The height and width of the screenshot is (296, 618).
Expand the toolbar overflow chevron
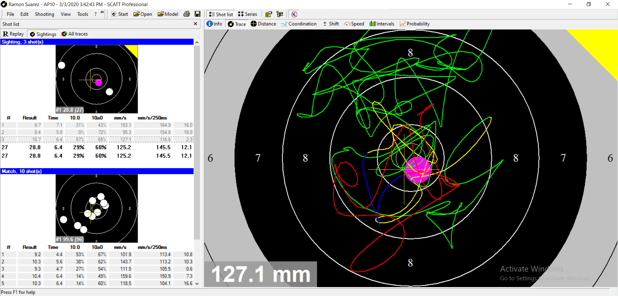[102, 13]
